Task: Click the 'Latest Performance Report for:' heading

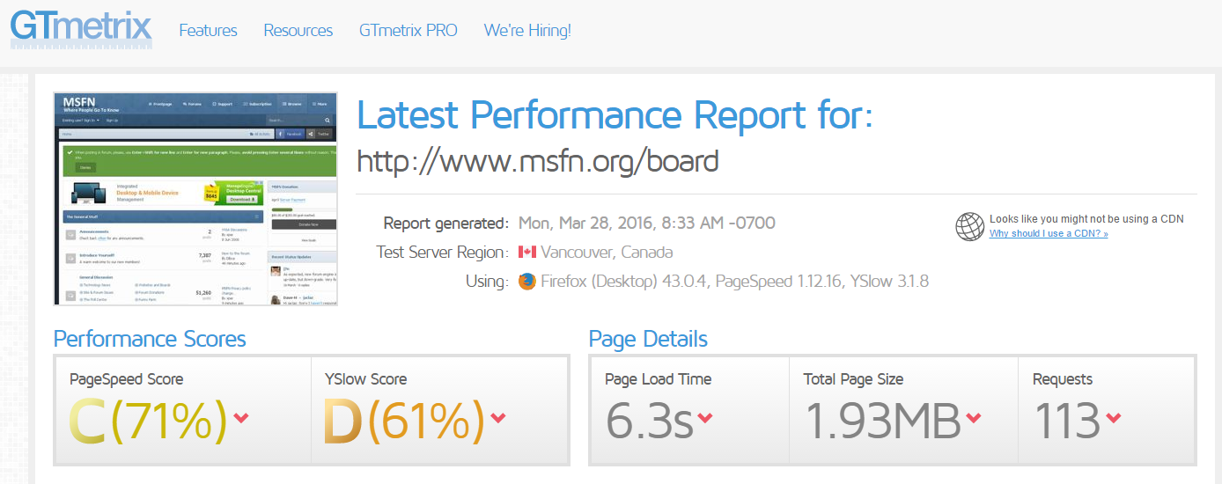Action: [x=615, y=114]
